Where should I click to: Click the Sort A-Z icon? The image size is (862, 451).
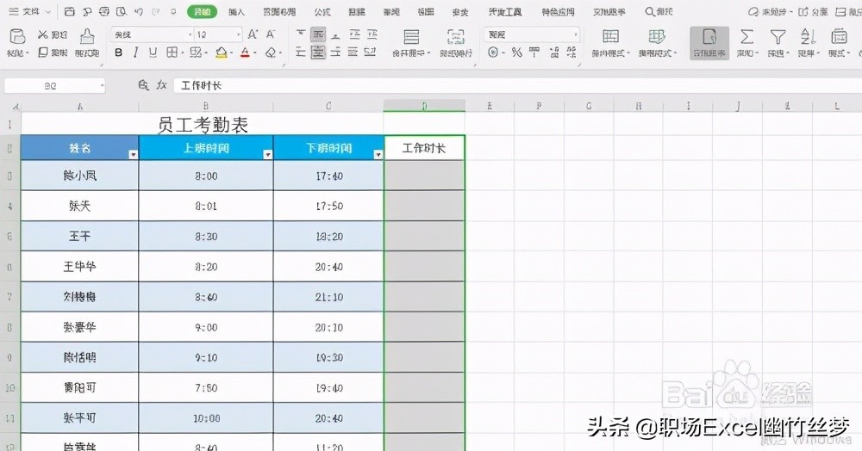click(808, 37)
